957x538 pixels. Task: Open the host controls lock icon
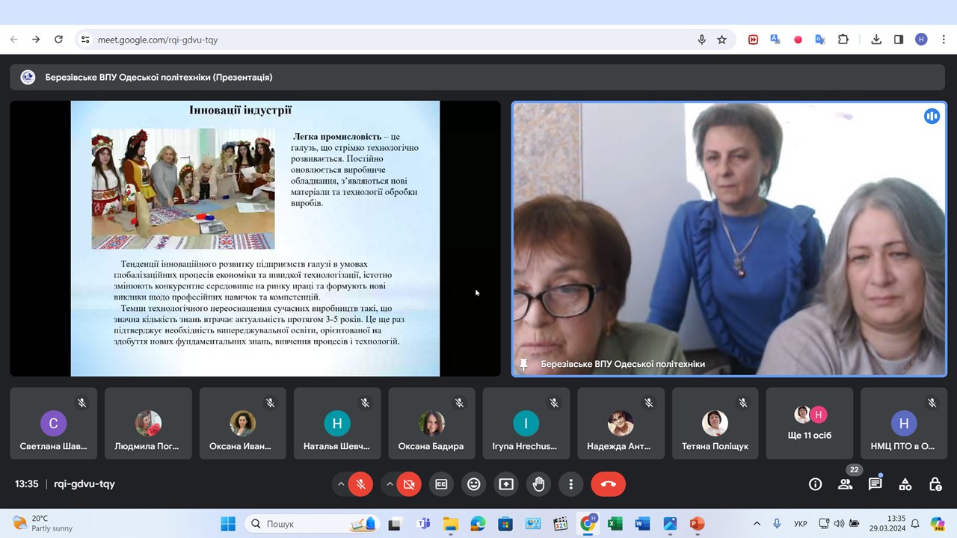click(x=935, y=484)
